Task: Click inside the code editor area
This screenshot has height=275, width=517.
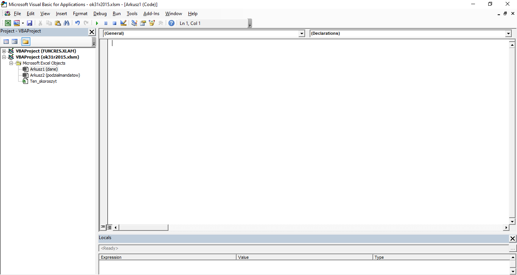Action: coord(308,131)
